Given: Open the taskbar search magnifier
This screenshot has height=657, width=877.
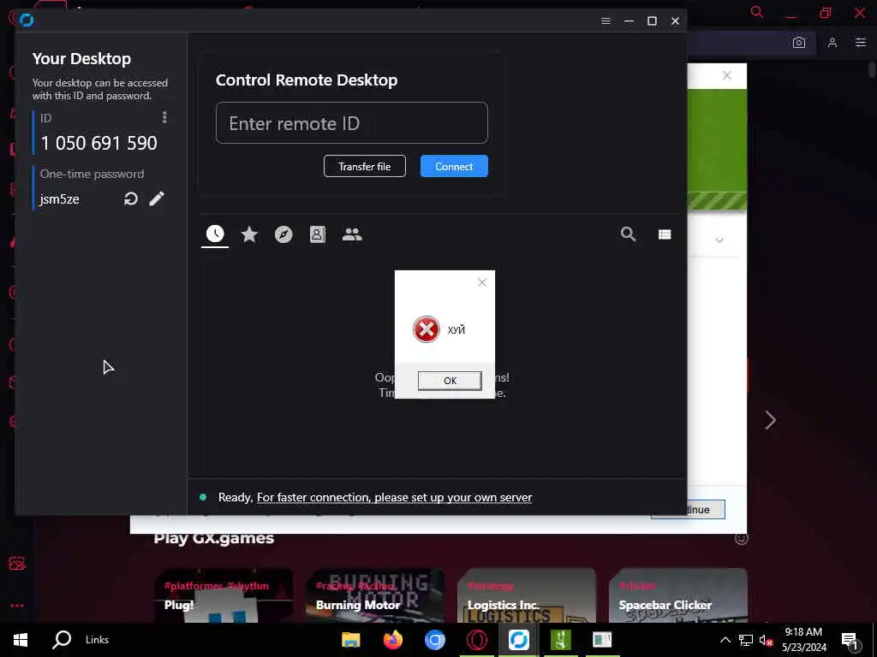Looking at the screenshot, I should [x=62, y=640].
